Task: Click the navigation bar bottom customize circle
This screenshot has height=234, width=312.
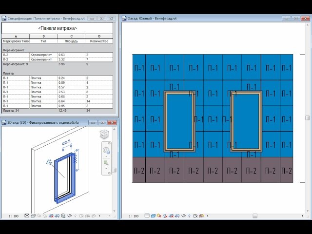Action: point(109,174)
